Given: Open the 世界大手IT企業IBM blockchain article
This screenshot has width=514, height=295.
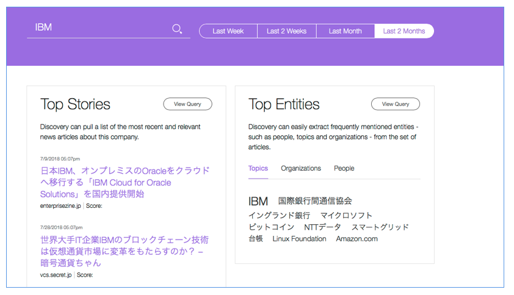Looking at the screenshot, I should coord(125,251).
